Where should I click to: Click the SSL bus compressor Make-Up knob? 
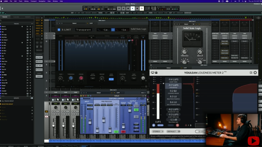200,52
